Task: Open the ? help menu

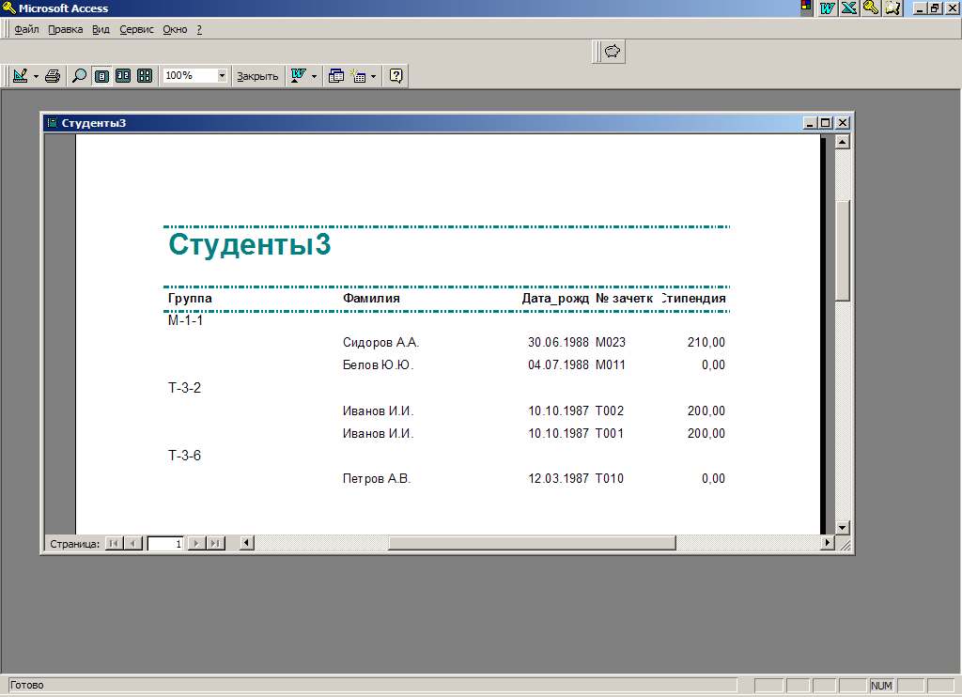Action: point(199,29)
